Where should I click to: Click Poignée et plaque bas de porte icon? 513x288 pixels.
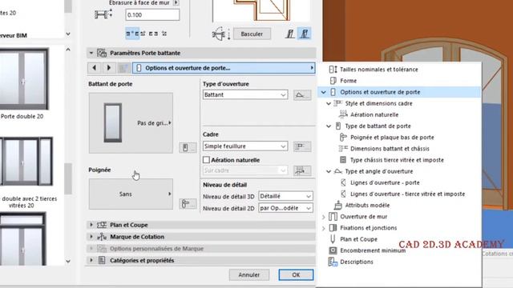[x=343, y=137]
